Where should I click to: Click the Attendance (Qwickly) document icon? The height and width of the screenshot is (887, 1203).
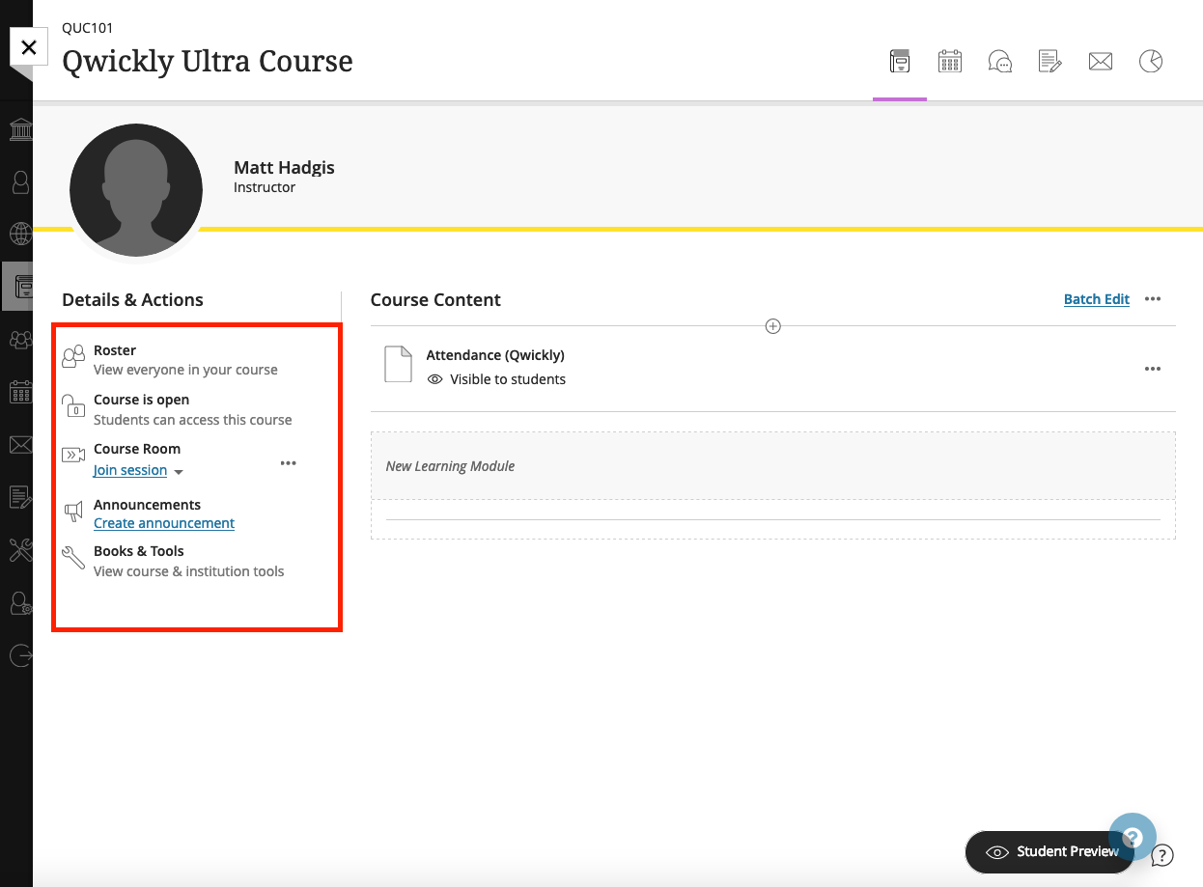399,364
